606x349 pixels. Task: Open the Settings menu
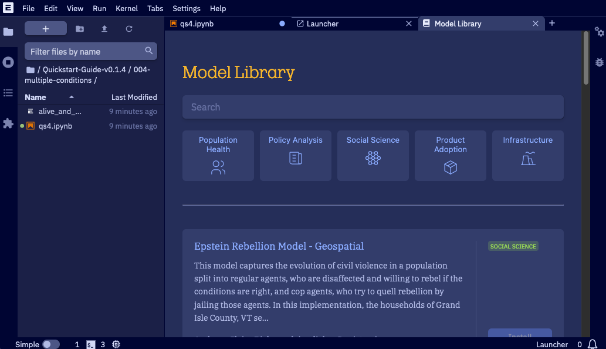tap(187, 8)
